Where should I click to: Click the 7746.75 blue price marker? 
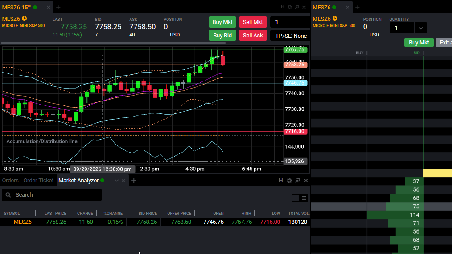tap(295, 83)
